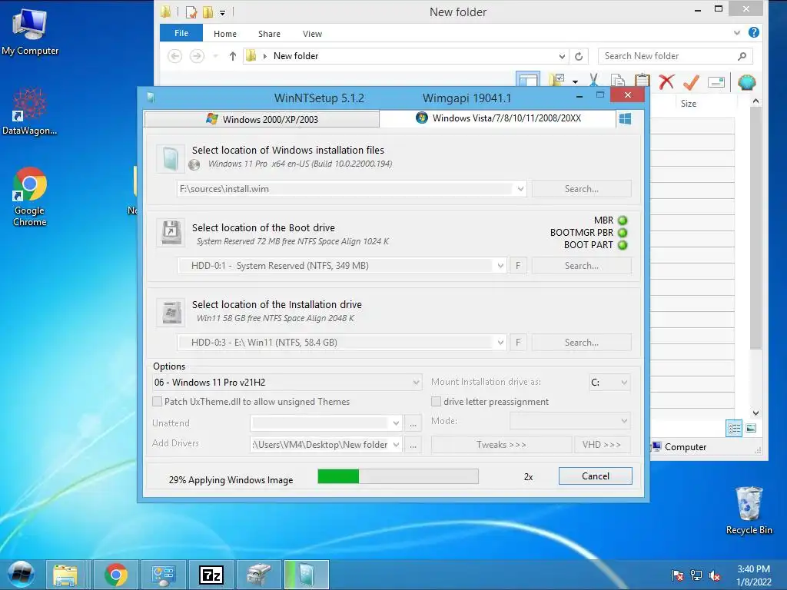This screenshot has width=787, height=590.
Task: Click the preview pane icon in New folder toolbar
Action: (528, 80)
